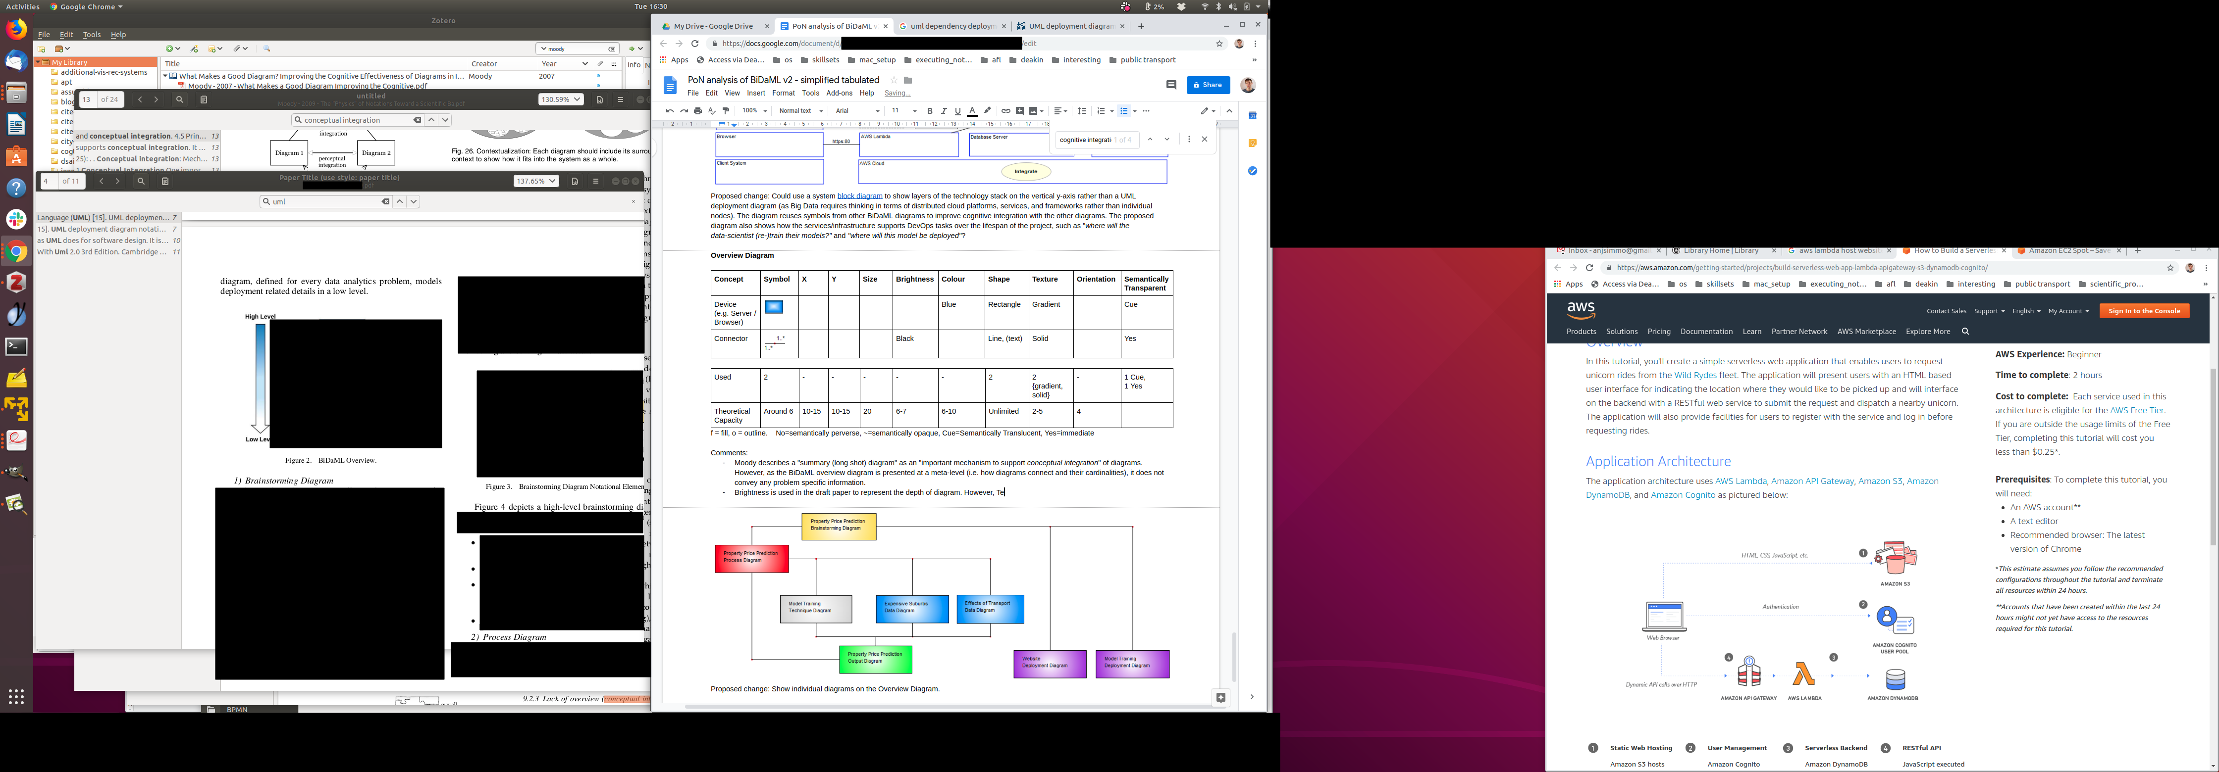Open the Format menu in Google Docs
Screen dimensions: 2219x772
pyautogui.click(x=783, y=93)
